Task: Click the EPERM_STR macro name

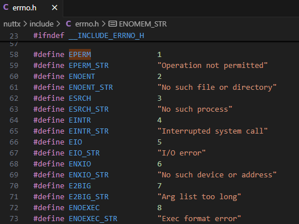Action: (x=89, y=66)
